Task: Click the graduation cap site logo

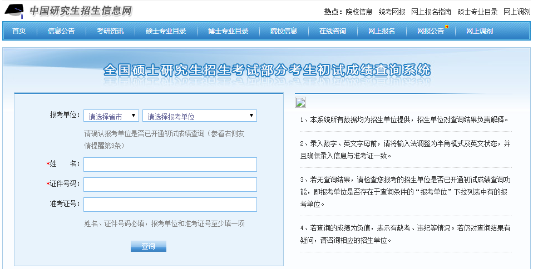Action: 14,12
